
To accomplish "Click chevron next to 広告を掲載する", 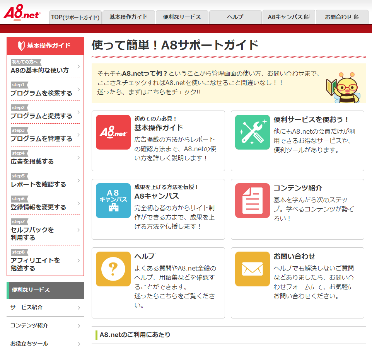I will pos(78,158).
